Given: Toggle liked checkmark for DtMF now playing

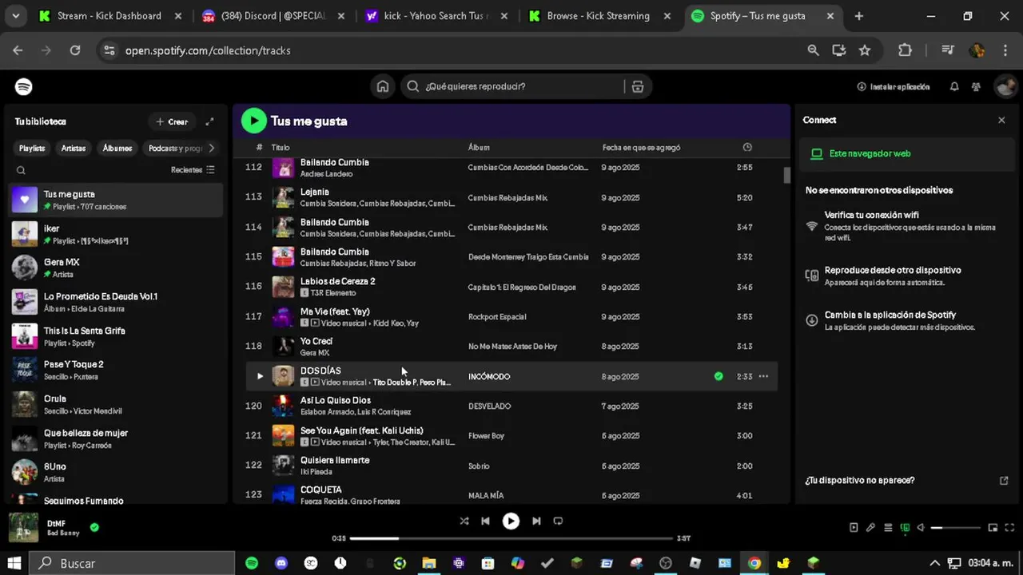Looking at the screenshot, I should tap(94, 527).
